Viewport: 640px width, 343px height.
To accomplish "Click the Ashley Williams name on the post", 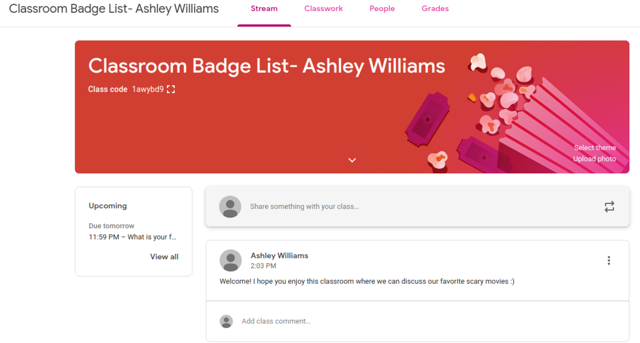I will (279, 256).
